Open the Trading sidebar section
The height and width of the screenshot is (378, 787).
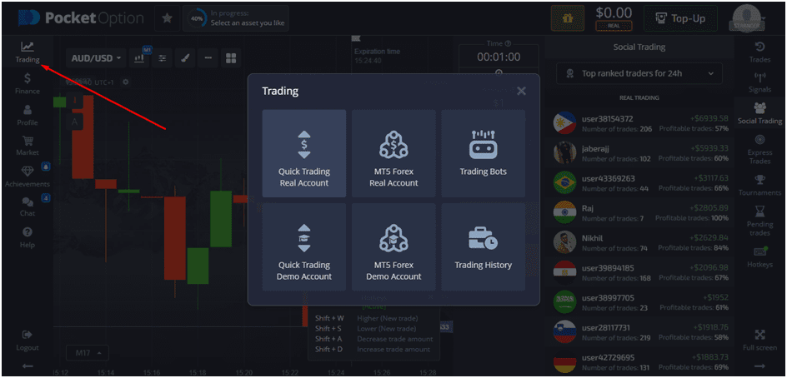coord(28,52)
